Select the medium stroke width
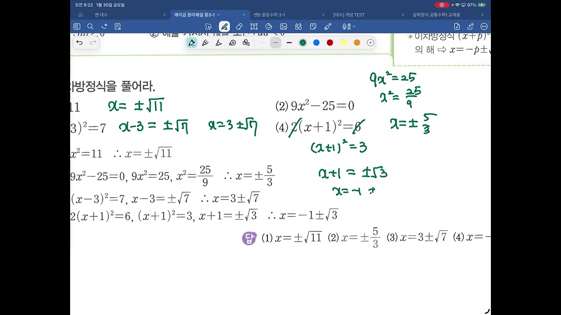Screen dimensions: 561x315 [275, 42]
